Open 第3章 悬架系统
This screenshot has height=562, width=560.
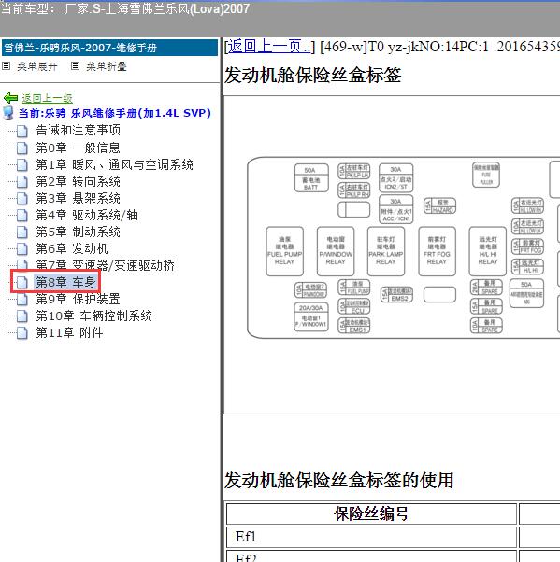pyautogui.click(x=78, y=198)
